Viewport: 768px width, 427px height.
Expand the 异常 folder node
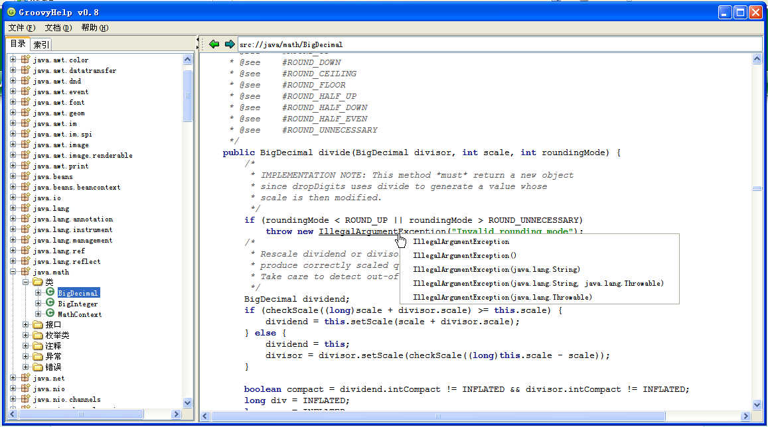pos(25,356)
